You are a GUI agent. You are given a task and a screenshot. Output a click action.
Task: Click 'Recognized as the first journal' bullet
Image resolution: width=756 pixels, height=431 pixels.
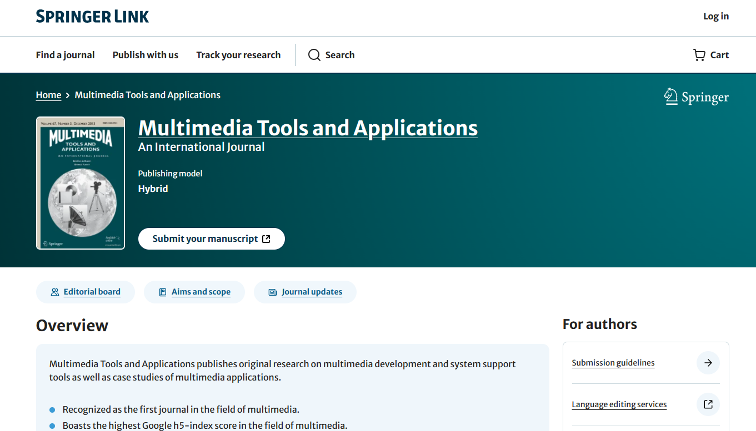click(x=181, y=409)
